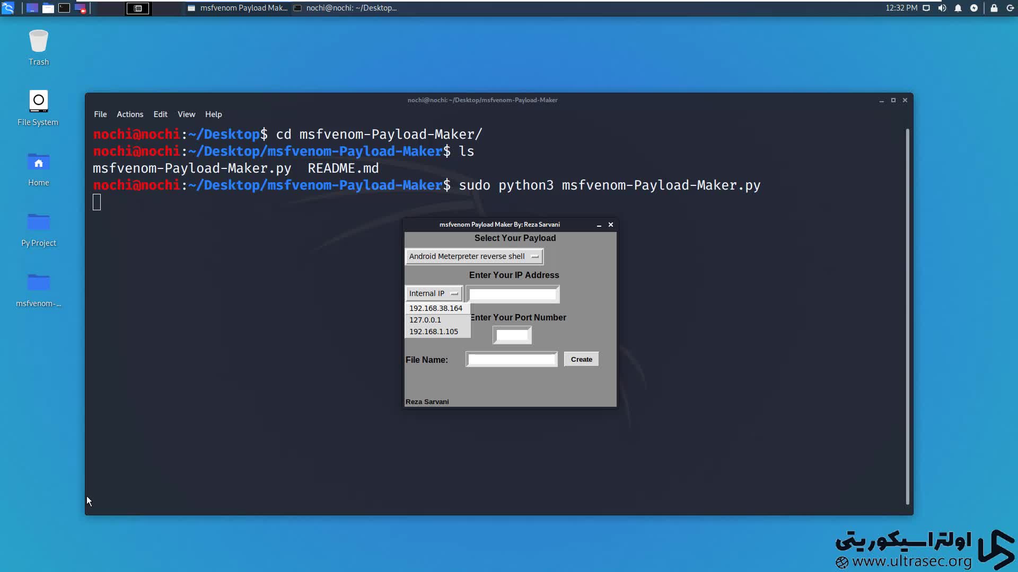Click the volume speaker icon

(942, 8)
